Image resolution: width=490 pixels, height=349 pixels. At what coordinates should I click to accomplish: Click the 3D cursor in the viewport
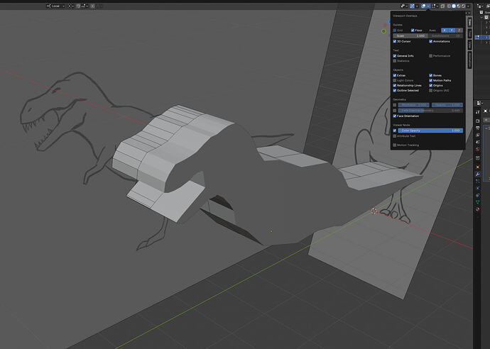374,211
